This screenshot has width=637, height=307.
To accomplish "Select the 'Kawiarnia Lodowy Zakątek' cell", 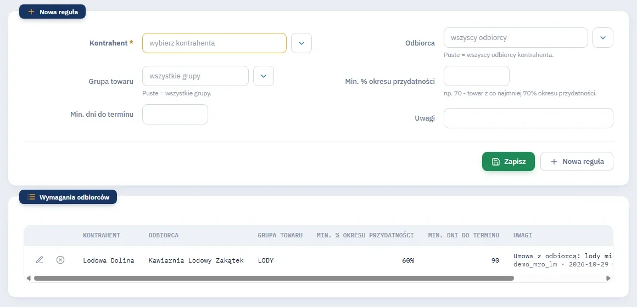I will [196, 260].
